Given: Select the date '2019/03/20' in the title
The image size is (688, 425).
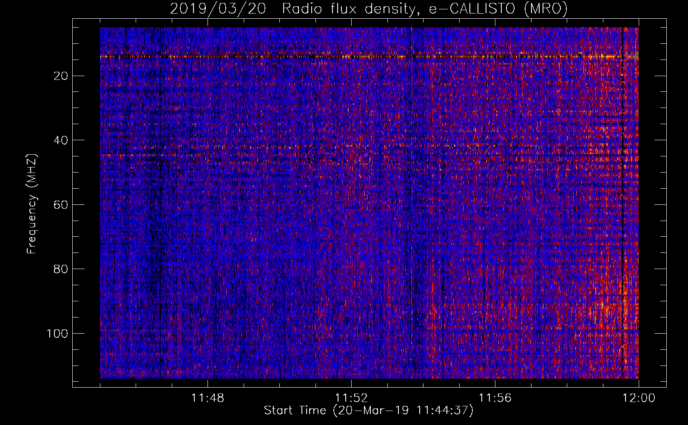Looking at the screenshot, I should [218, 9].
